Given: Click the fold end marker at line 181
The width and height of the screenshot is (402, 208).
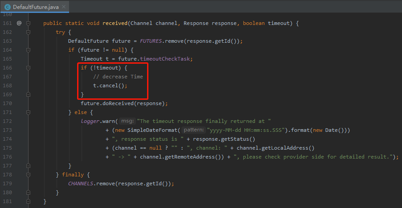Looking at the screenshot, I should click(x=29, y=201).
